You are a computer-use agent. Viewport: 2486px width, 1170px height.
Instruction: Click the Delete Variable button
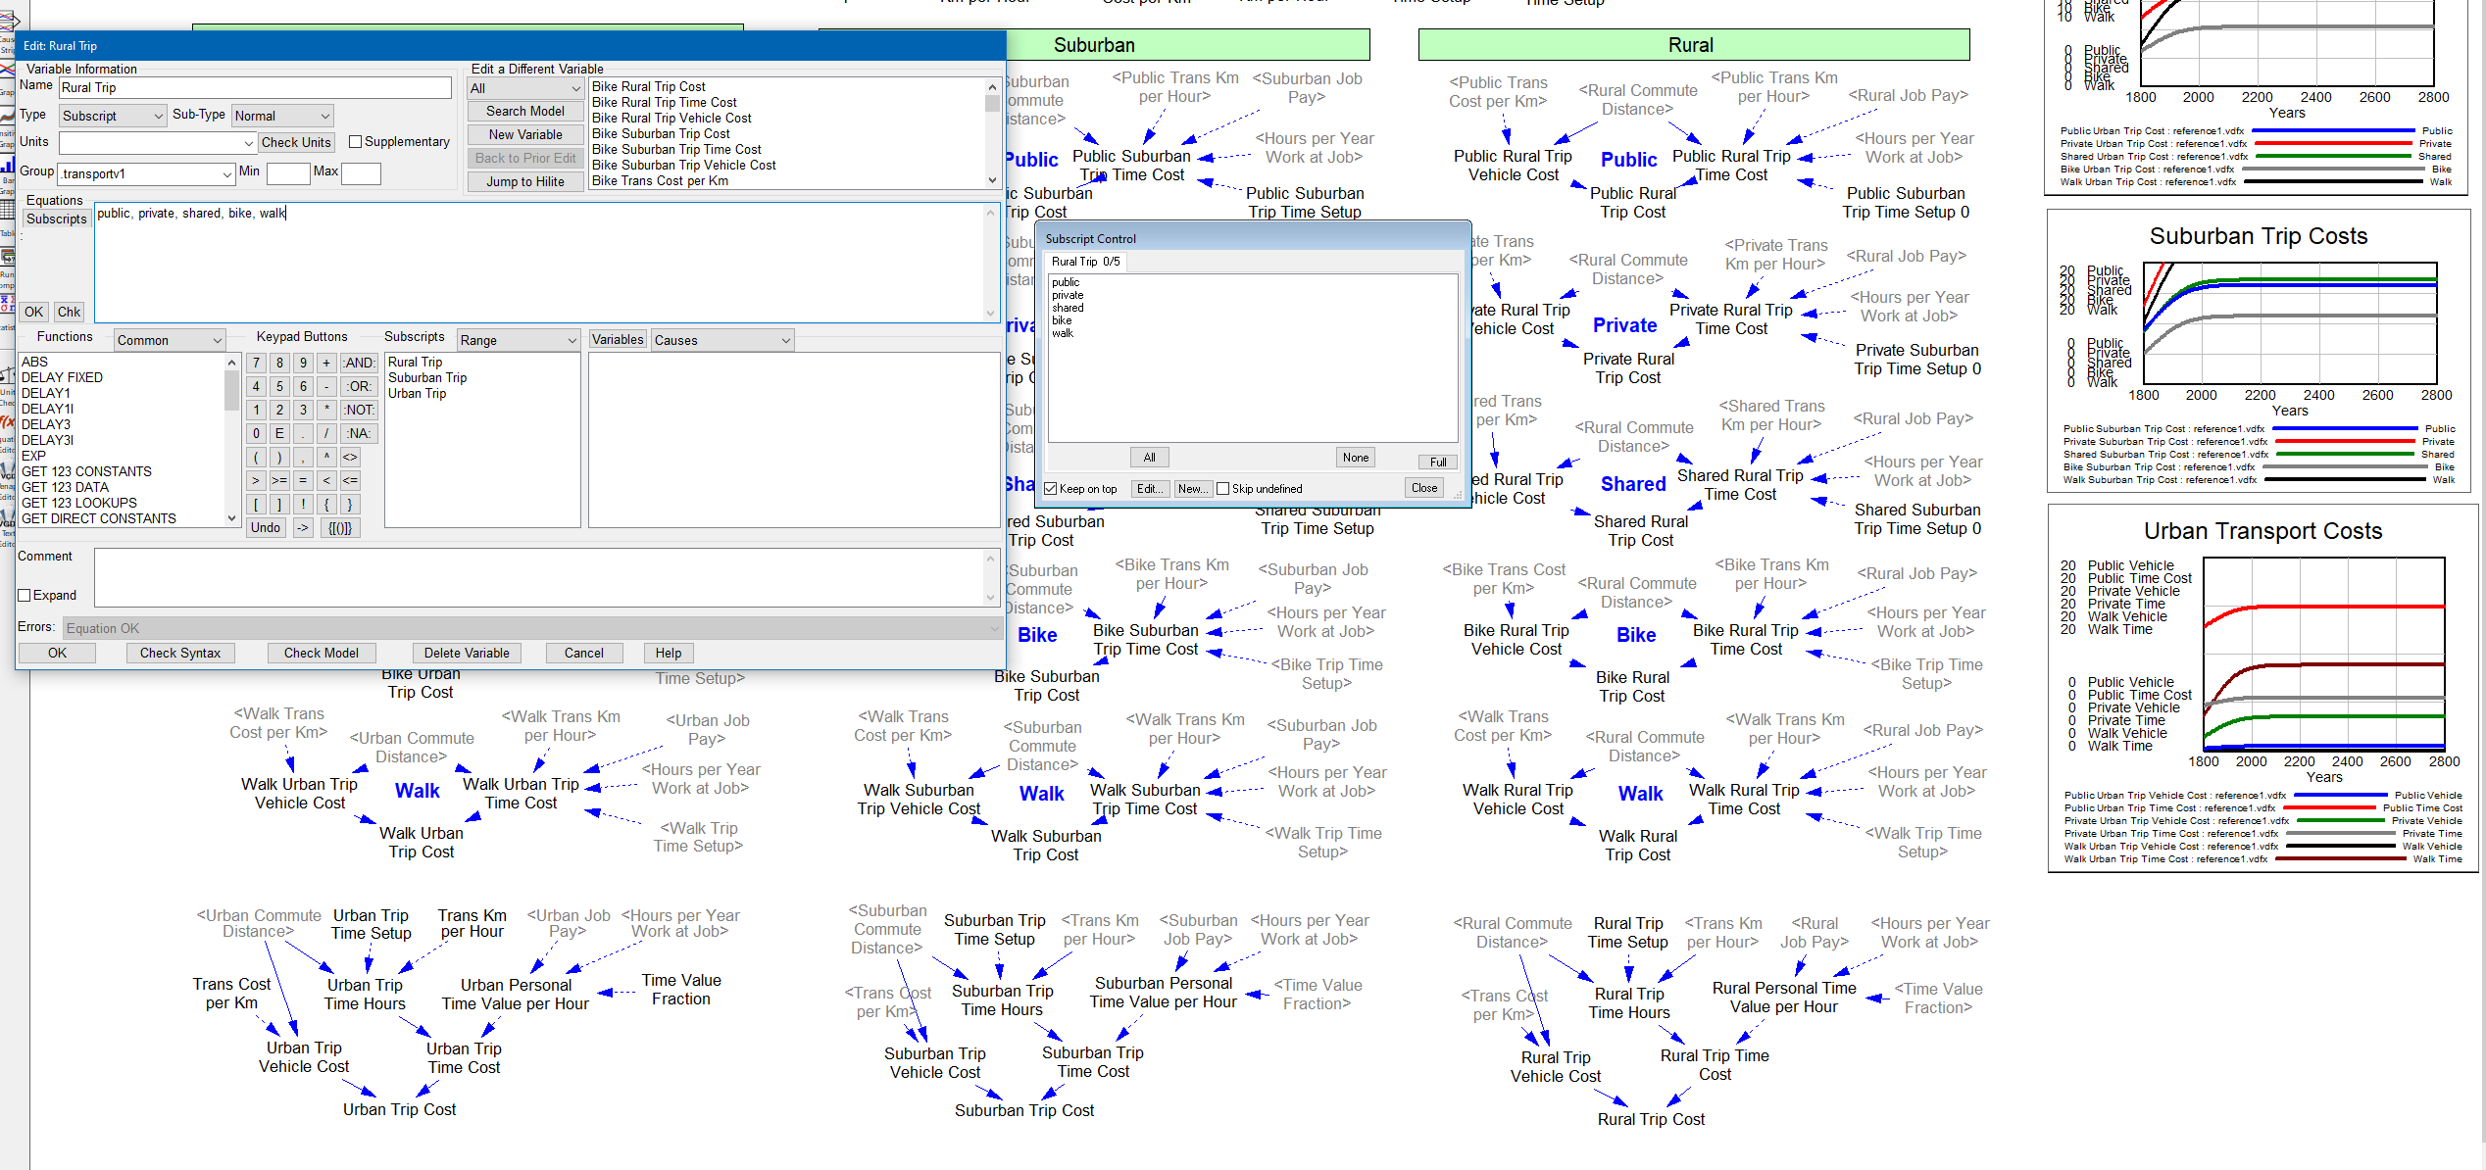pyautogui.click(x=467, y=654)
